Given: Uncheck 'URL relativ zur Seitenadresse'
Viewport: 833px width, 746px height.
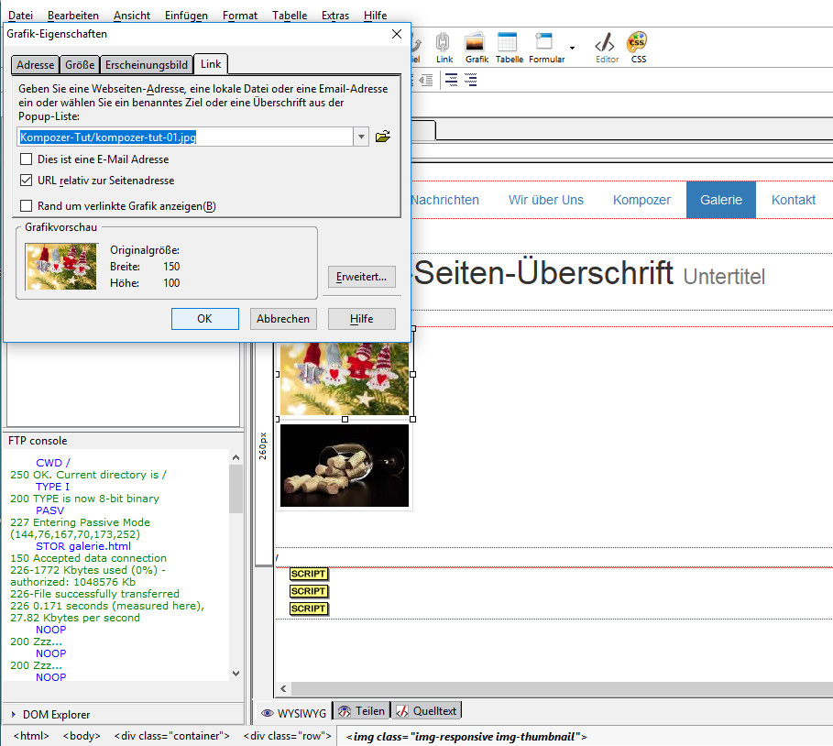Looking at the screenshot, I should coord(27,181).
